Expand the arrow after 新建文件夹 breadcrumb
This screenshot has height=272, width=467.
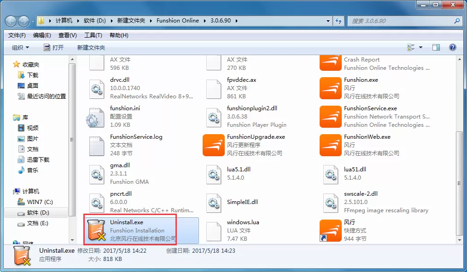coord(151,21)
